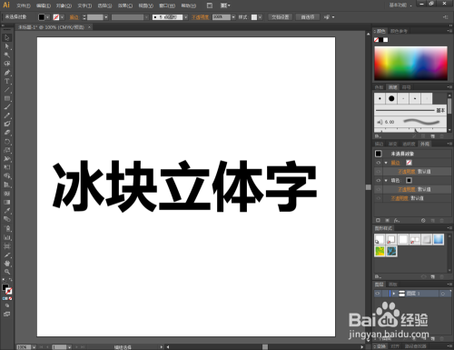Collapse the 填色 row in Appearance panel
454x350 pixels.
pyautogui.click(x=386, y=180)
